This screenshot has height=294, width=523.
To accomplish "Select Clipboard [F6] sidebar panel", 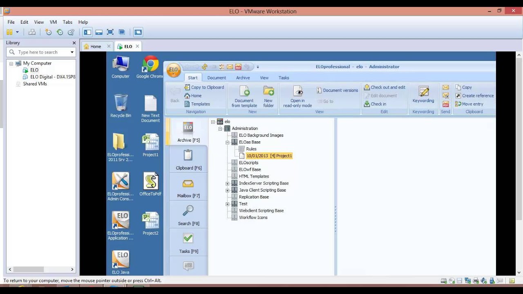I will [x=188, y=160].
